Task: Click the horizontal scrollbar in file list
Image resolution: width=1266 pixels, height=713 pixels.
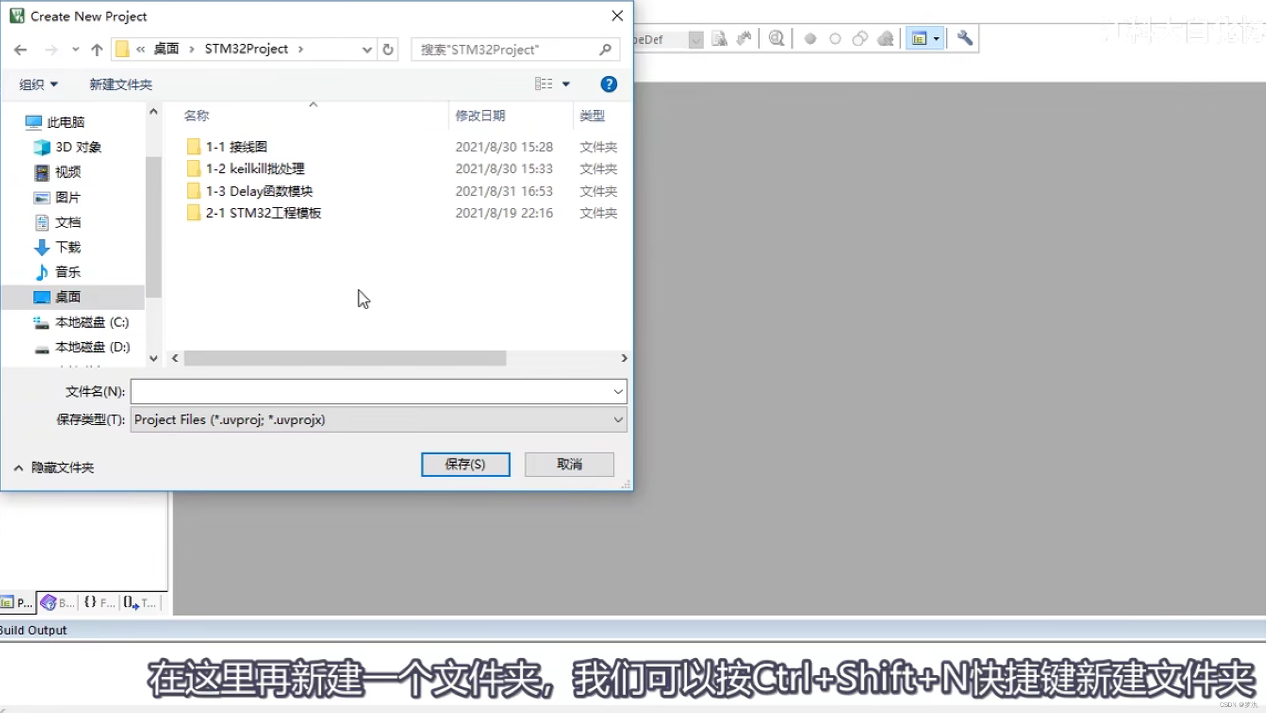Action: pyautogui.click(x=345, y=358)
